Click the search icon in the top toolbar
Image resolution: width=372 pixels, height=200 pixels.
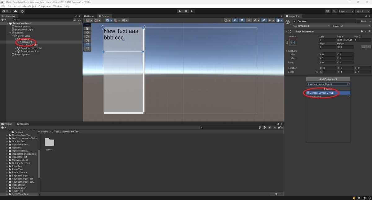(334, 11)
